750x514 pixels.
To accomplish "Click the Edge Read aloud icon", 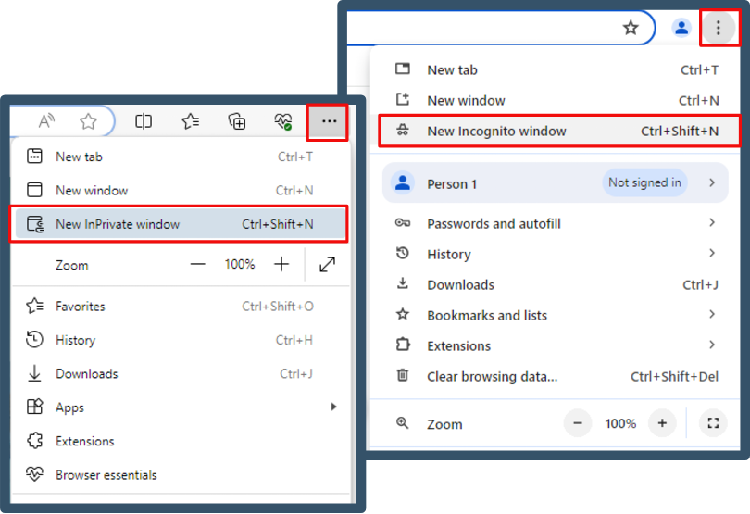I will (46, 121).
